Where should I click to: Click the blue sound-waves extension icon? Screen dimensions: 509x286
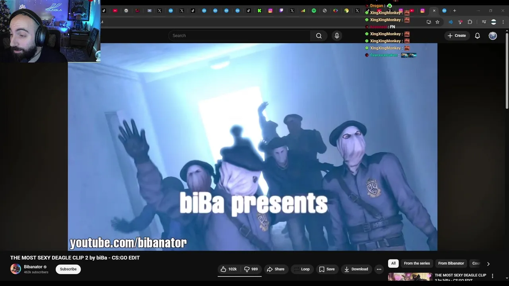pos(451,22)
